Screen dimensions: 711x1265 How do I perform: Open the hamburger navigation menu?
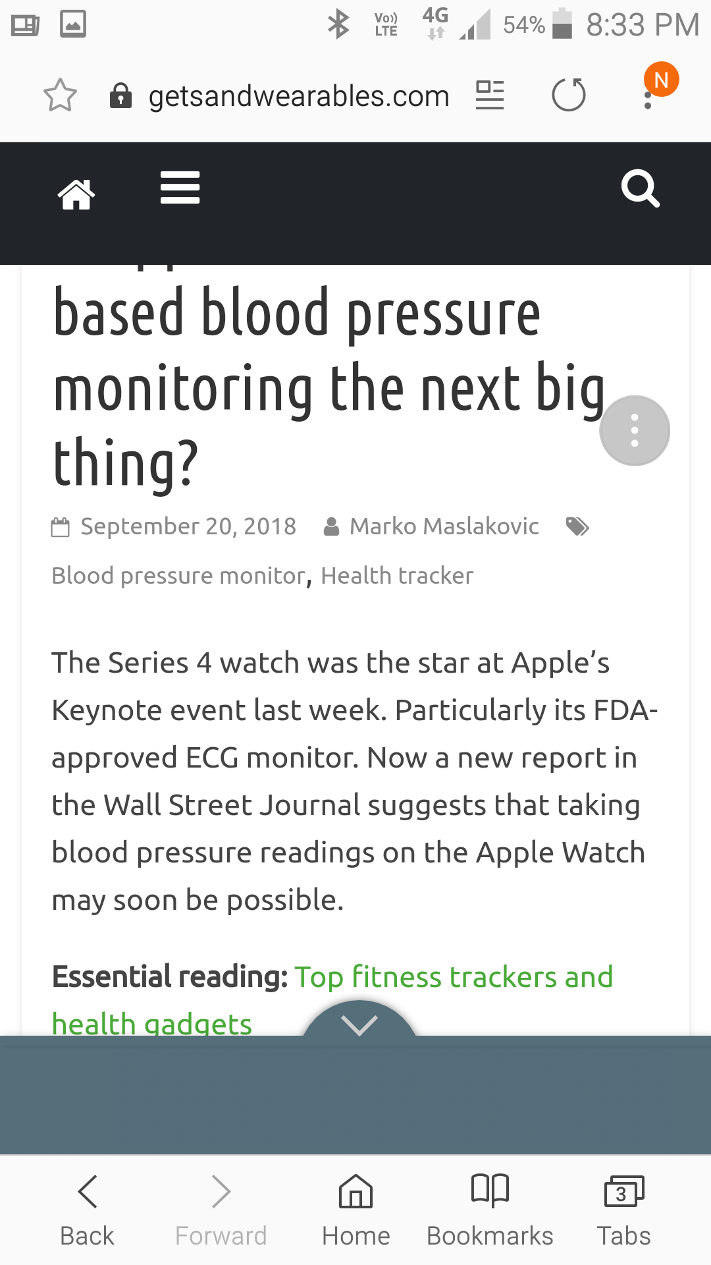[180, 188]
